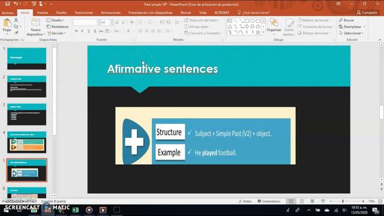The width and height of the screenshot is (384, 216).
Task: Switch to Reading view in status bar
Action: (x=312, y=202)
